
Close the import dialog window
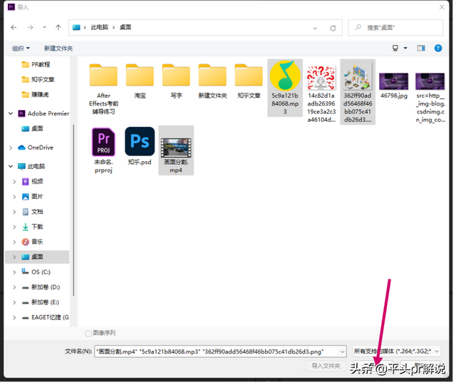click(x=442, y=7)
